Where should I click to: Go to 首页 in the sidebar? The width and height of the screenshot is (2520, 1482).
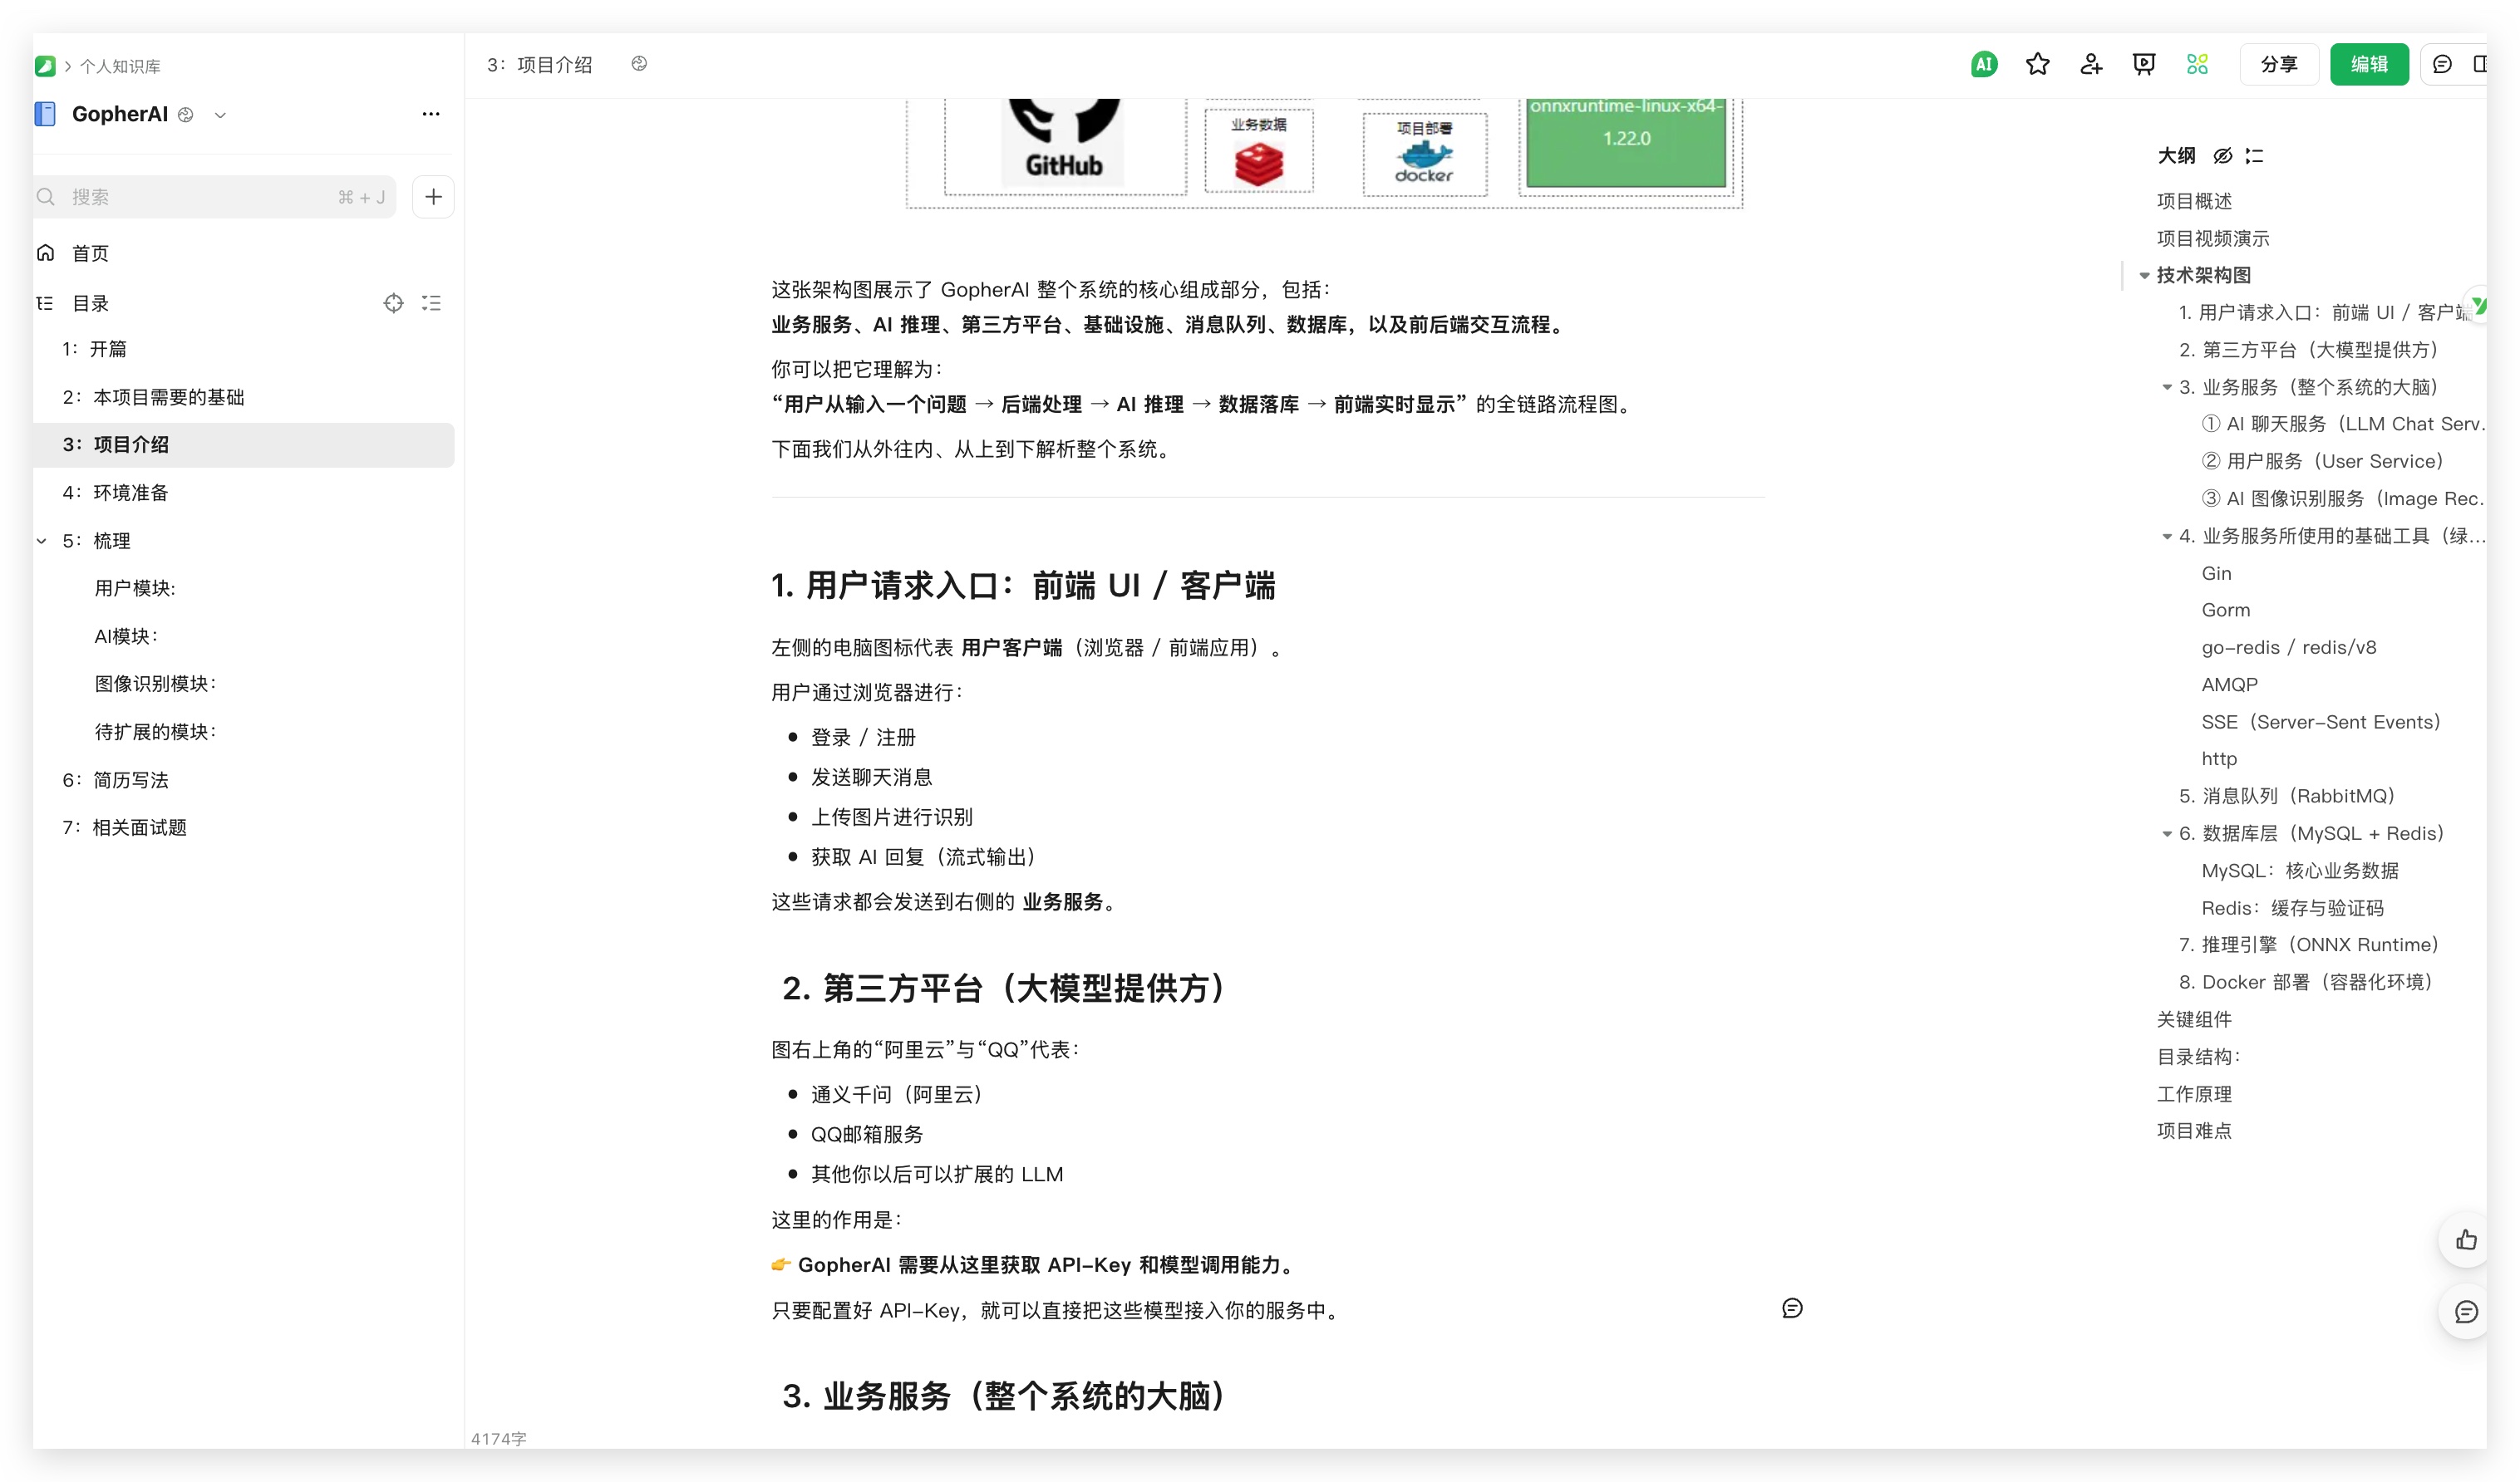pos(90,254)
